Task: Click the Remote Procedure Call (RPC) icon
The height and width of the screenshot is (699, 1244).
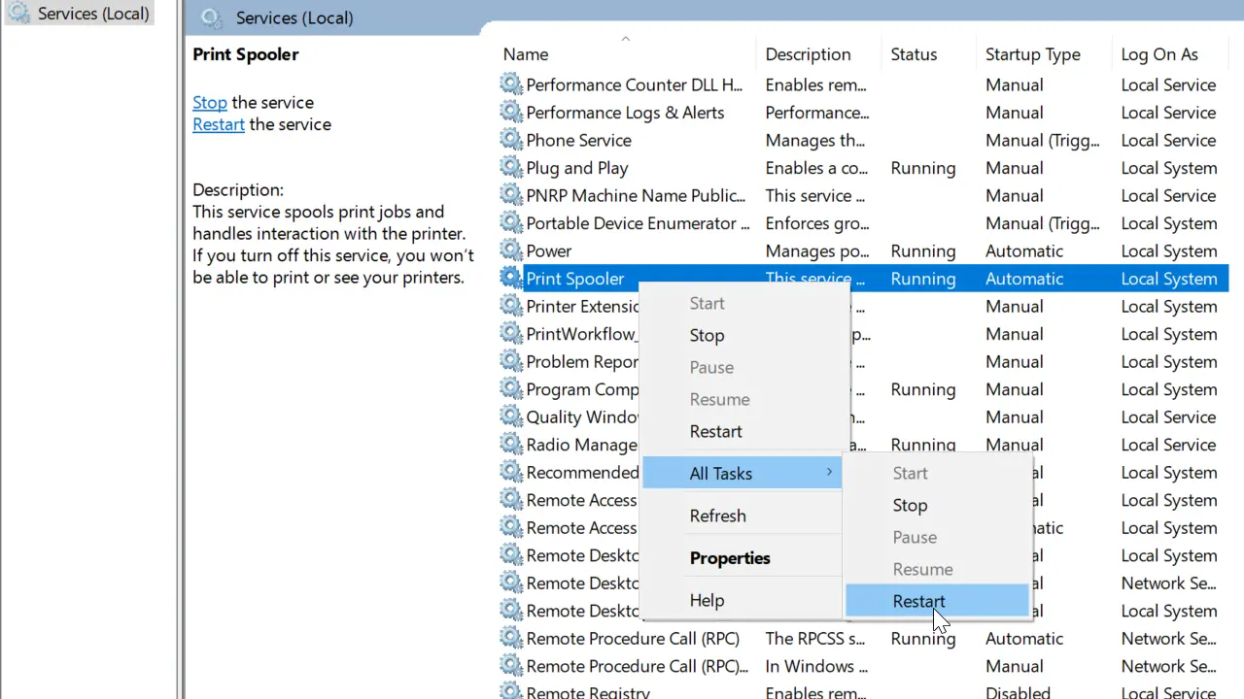Action: coord(511,638)
